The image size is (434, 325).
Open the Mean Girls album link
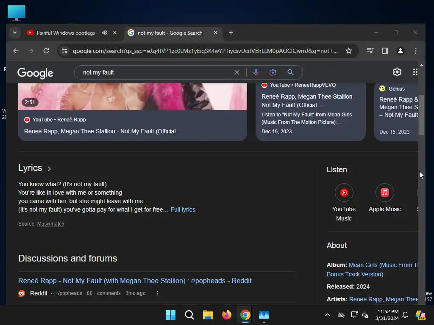pos(372,270)
